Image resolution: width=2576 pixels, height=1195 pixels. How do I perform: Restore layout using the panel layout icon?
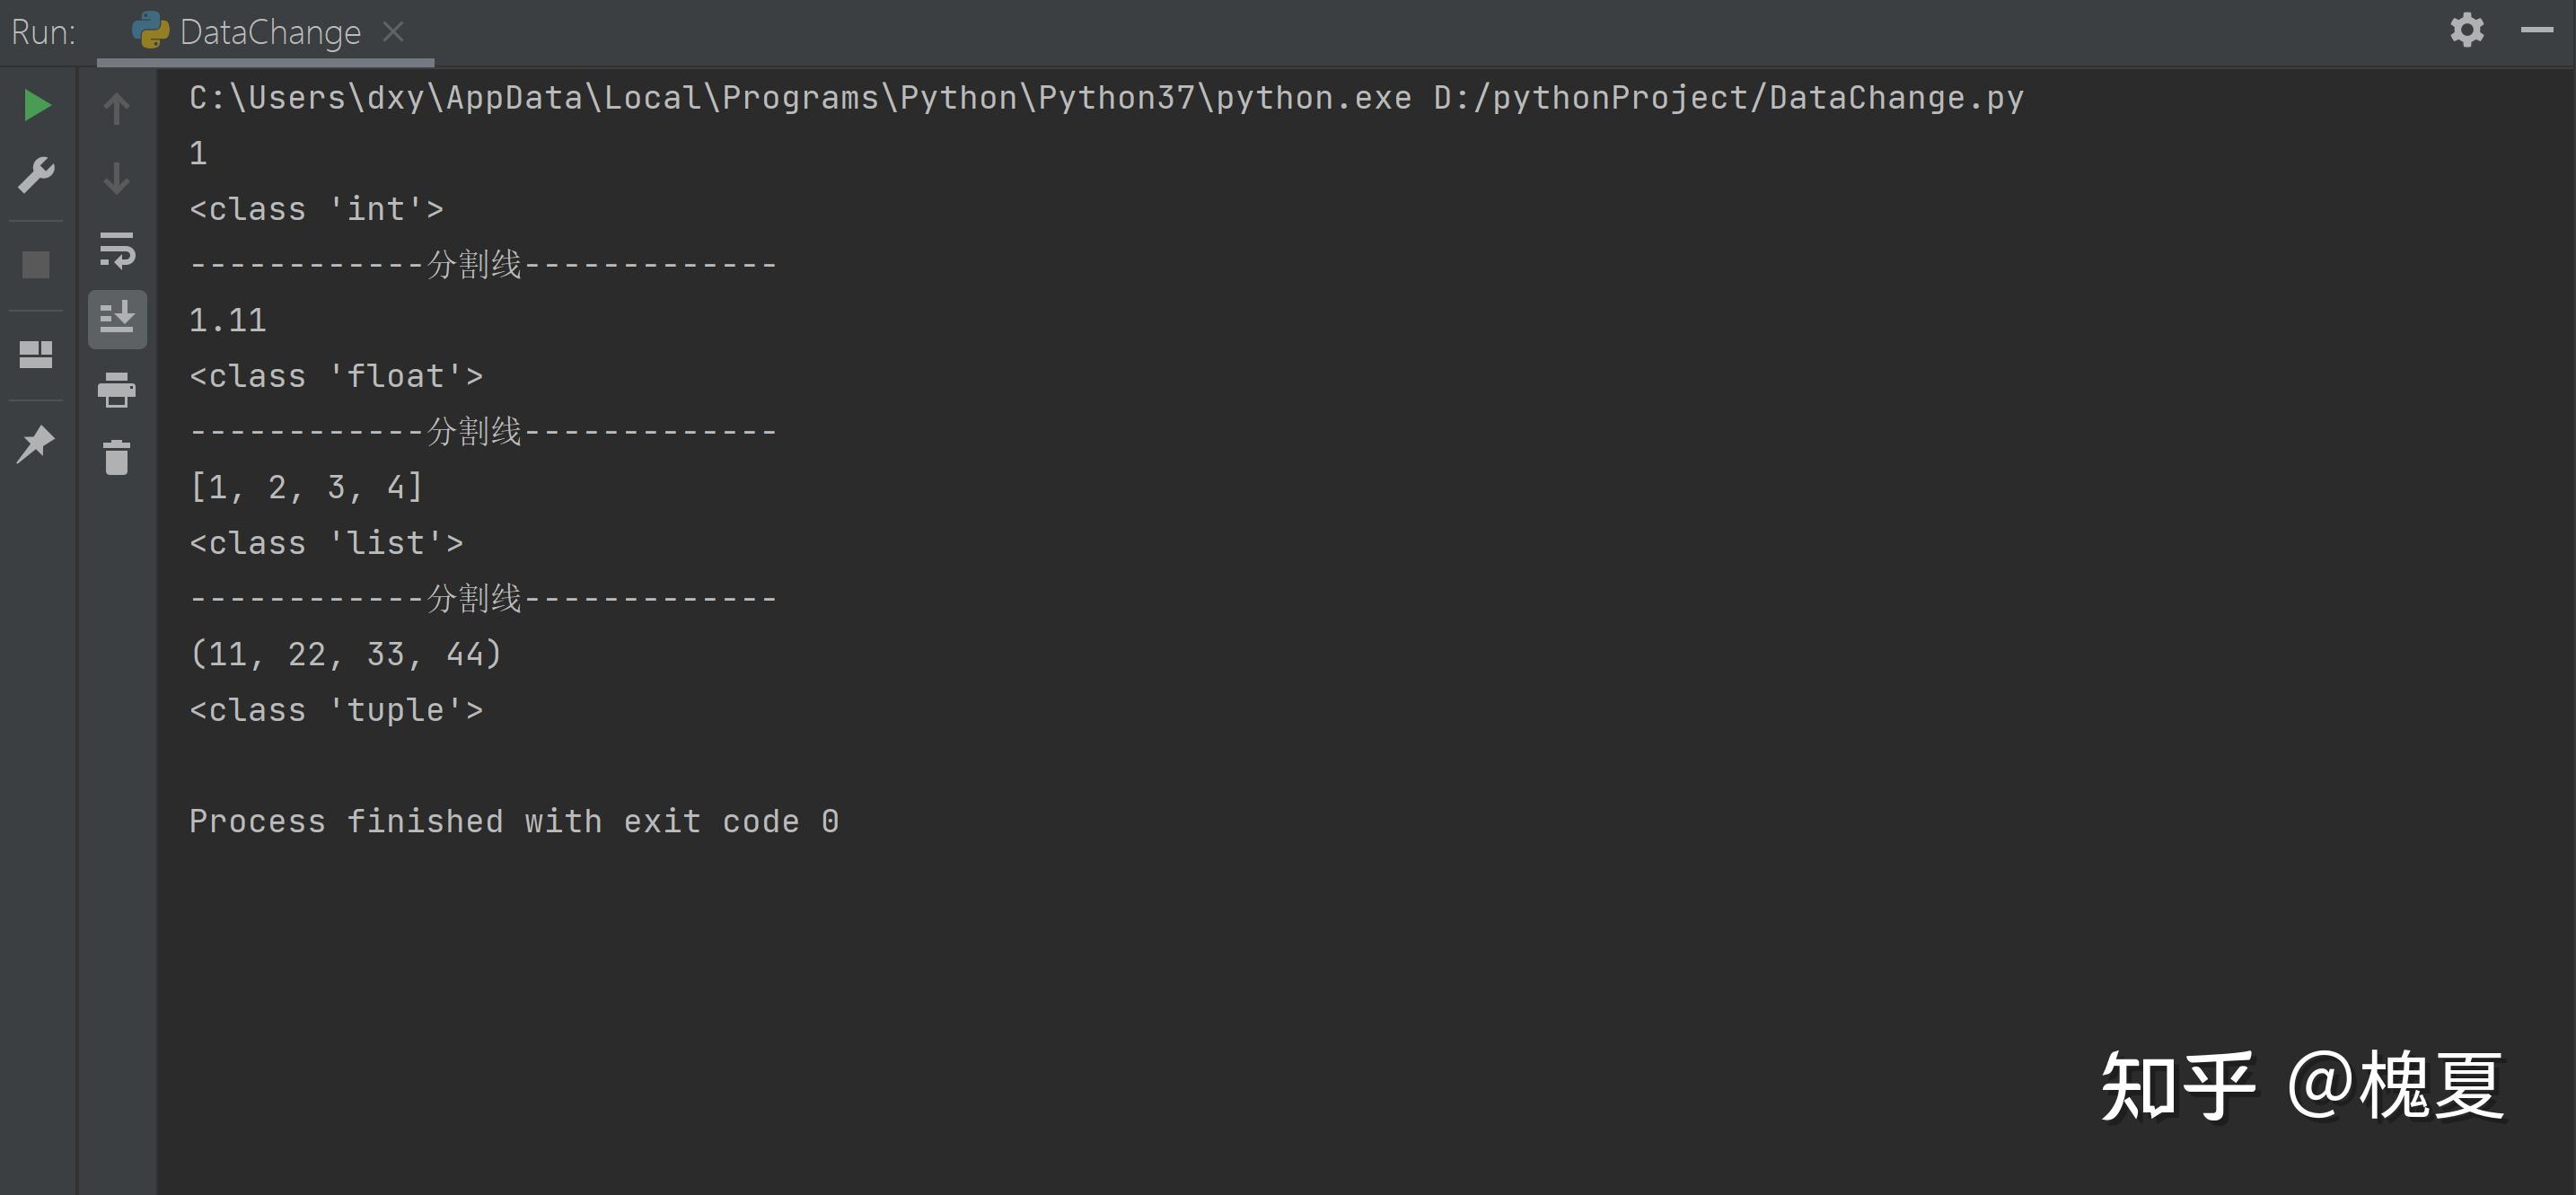36,354
